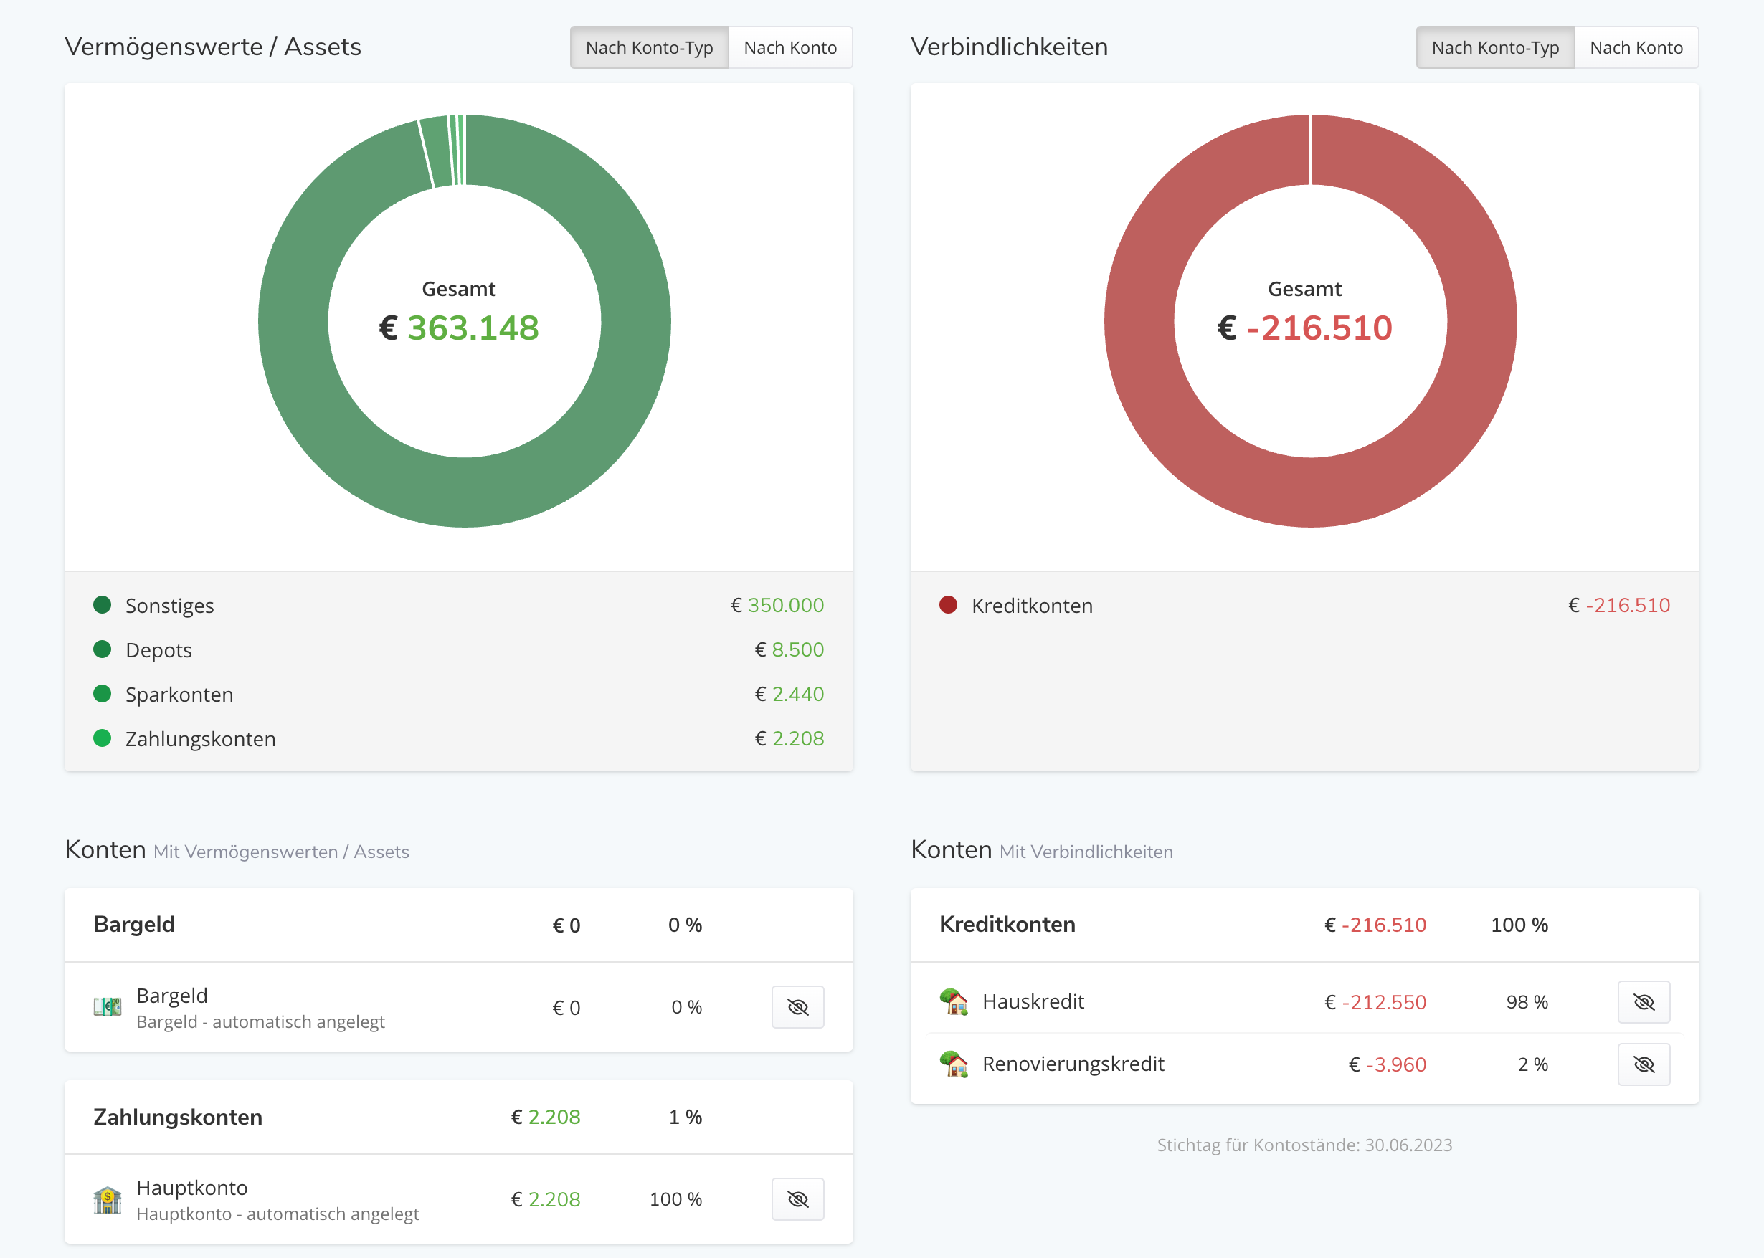Image resolution: width=1764 pixels, height=1258 pixels.
Task: Select Nach Konto-Typ tab under Assets
Action: click(x=649, y=48)
